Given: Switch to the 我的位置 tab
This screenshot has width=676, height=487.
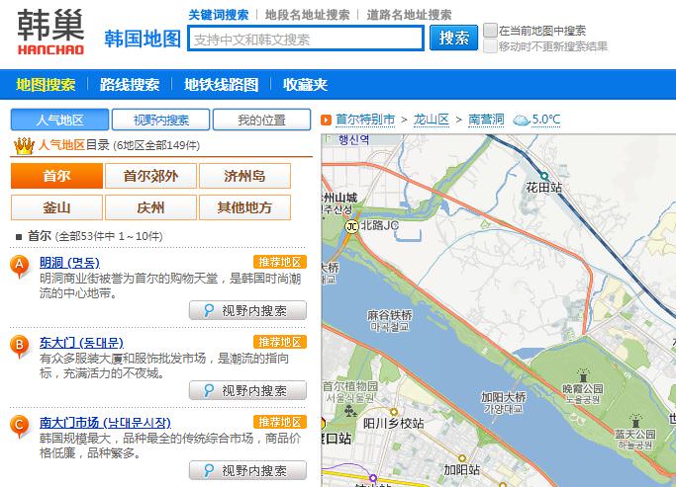Looking at the screenshot, I should [261, 120].
